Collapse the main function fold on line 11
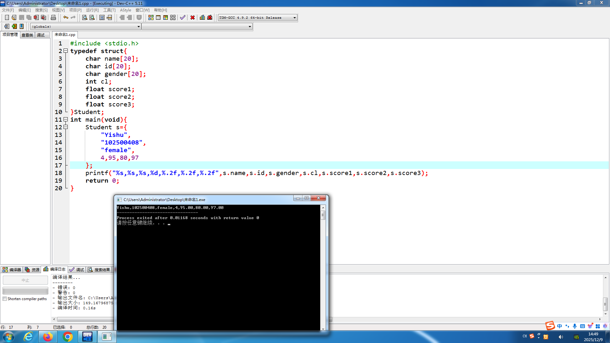The image size is (610, 343). tap(66, 119)
